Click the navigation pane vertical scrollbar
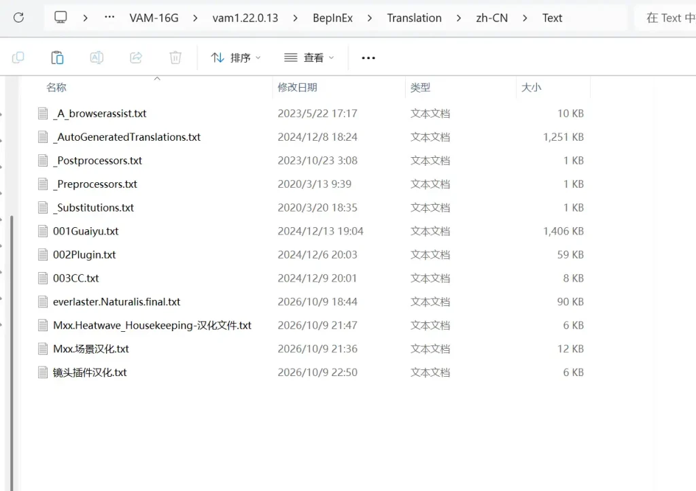Image resolution: width=696 pixels, height=491 pixels. tap(12, 354)
